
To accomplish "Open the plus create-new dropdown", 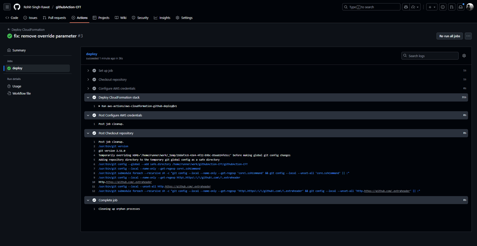I will 432,7.
